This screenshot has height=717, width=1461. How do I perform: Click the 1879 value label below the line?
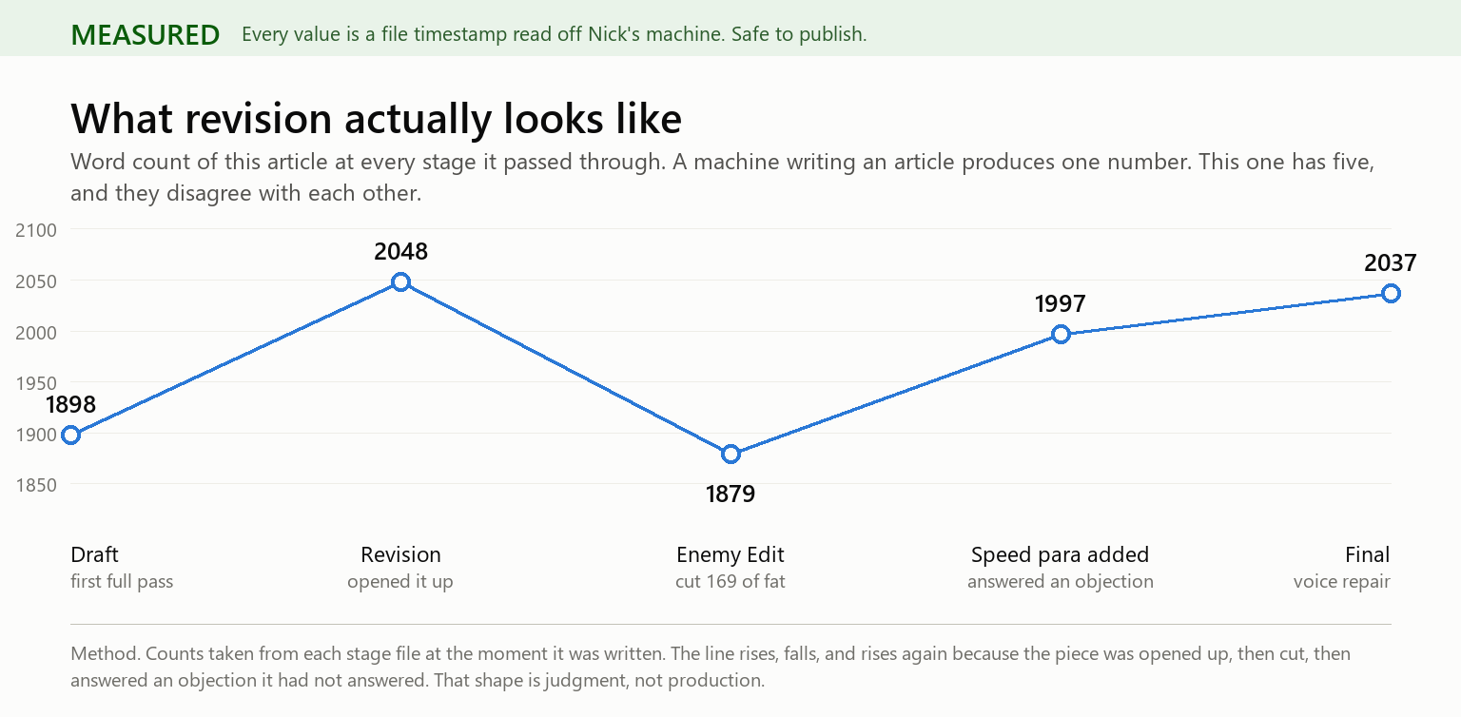pos(730,494)
